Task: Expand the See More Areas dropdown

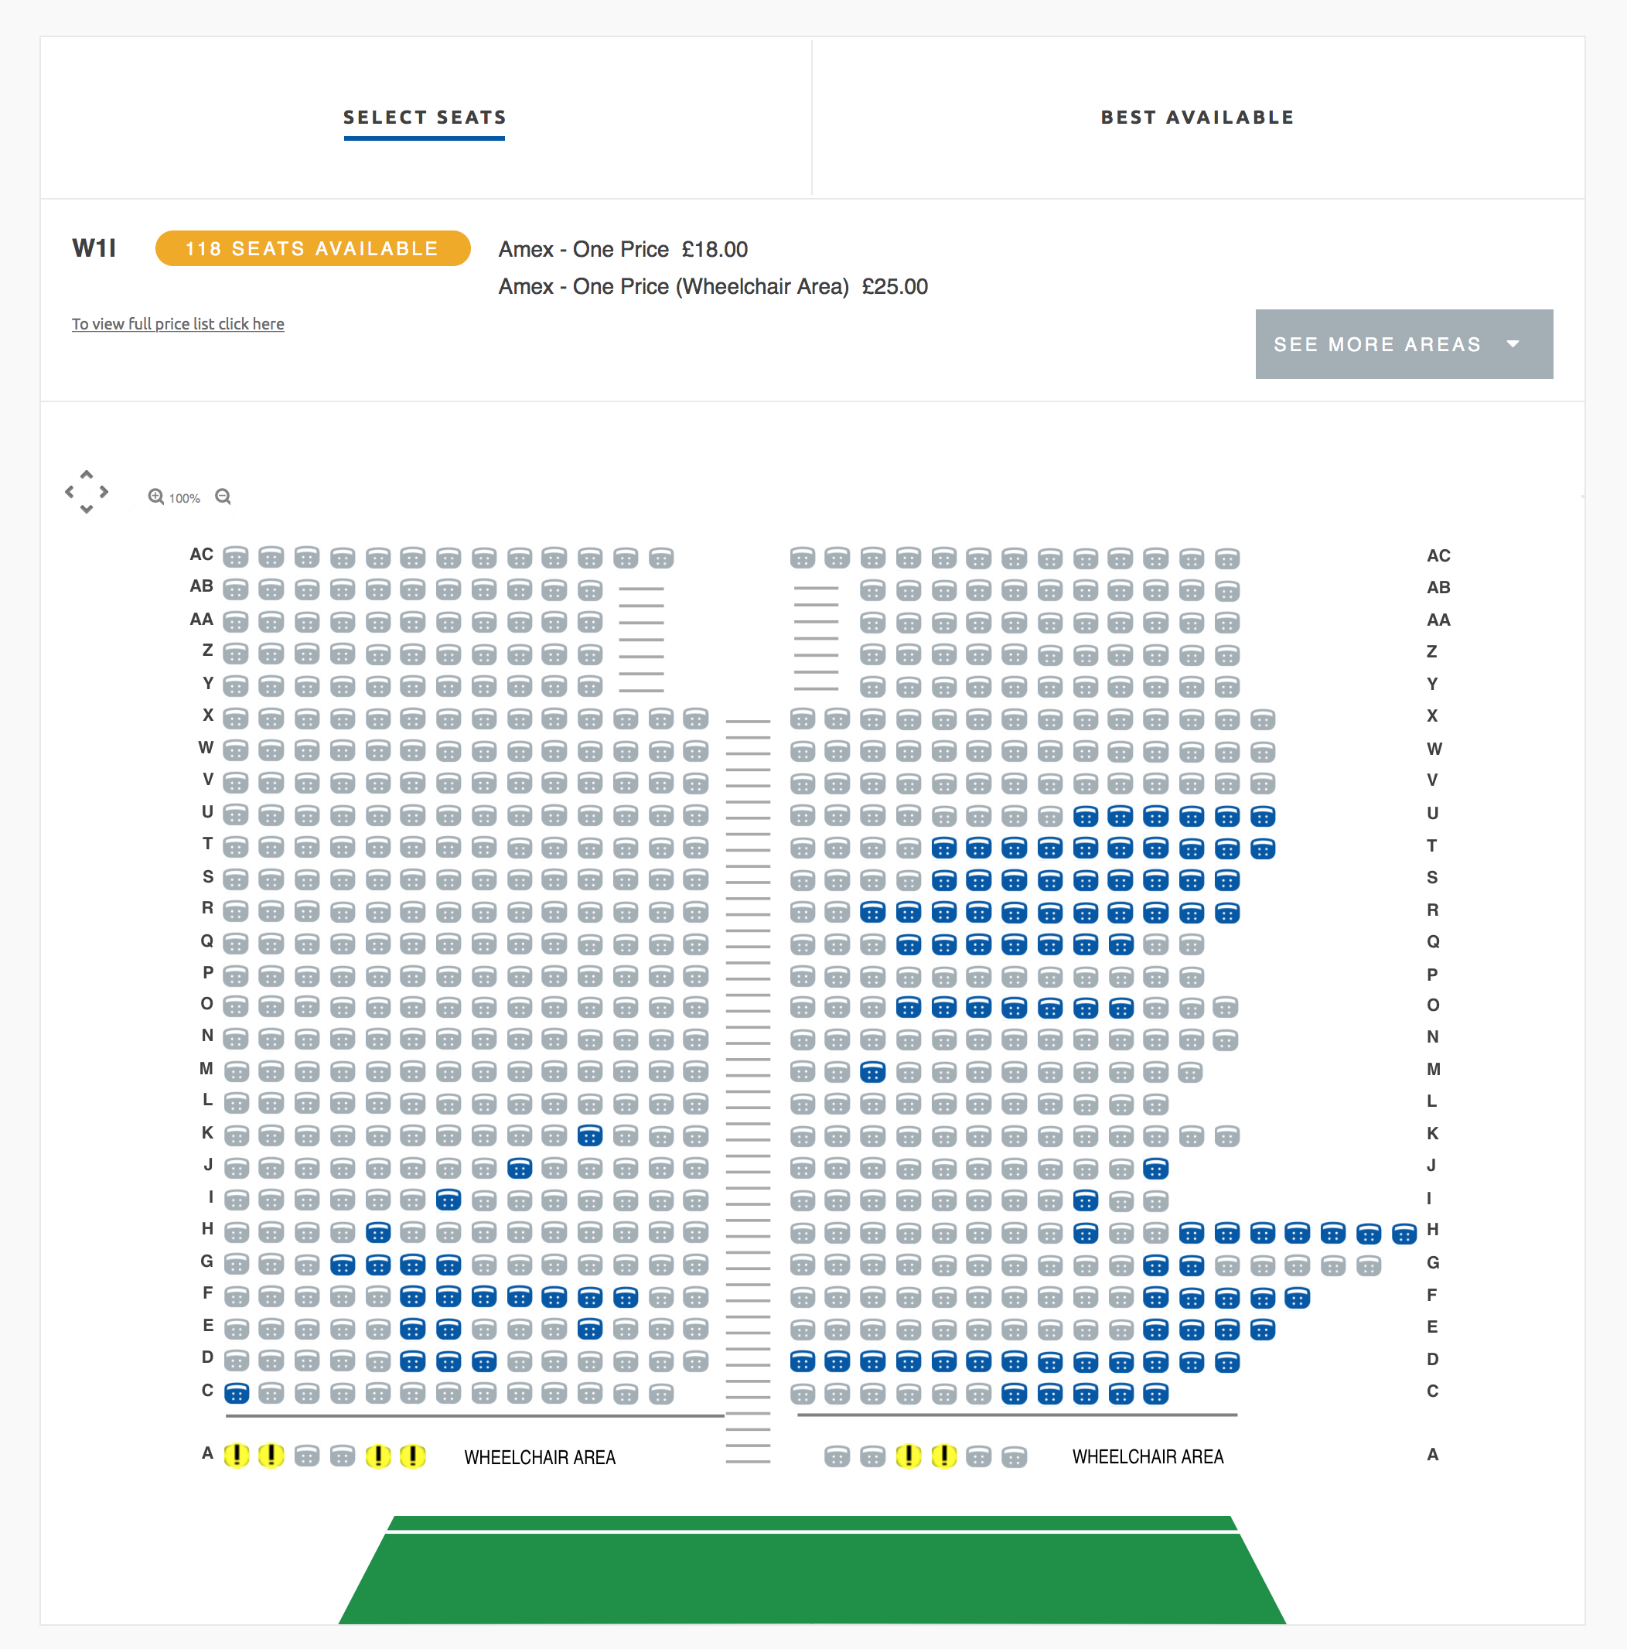Action: click(x=1404, y=344)
